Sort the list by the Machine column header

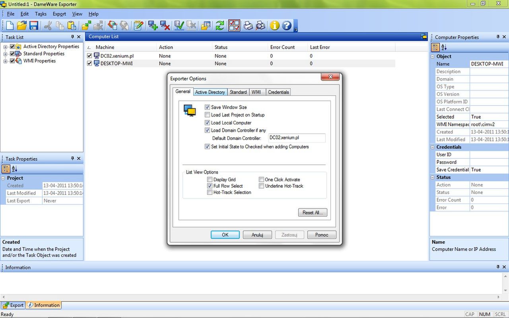coord(121,47)
